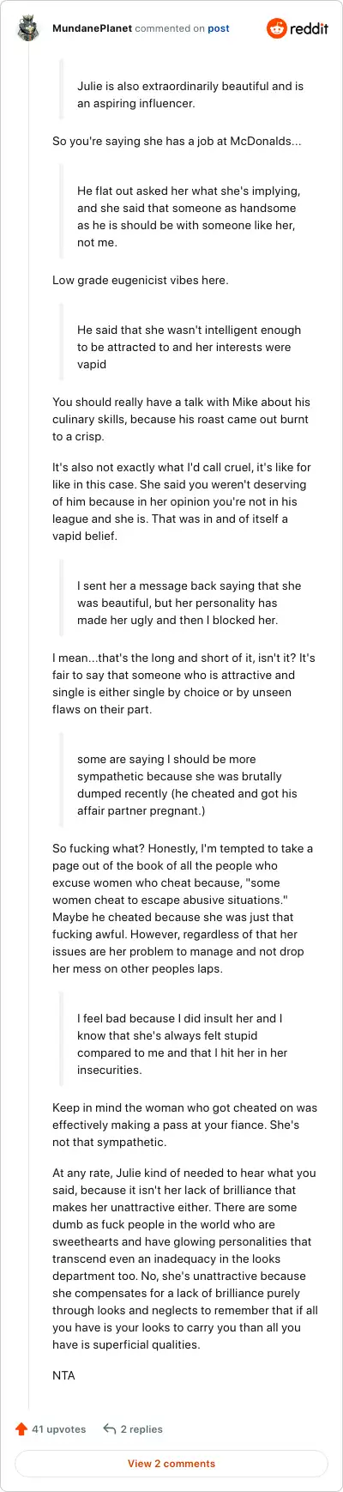Viewport: 343px width, 1492px height.
Task: Open MundanePlanet's avatar image
Action: pos(28,28)
